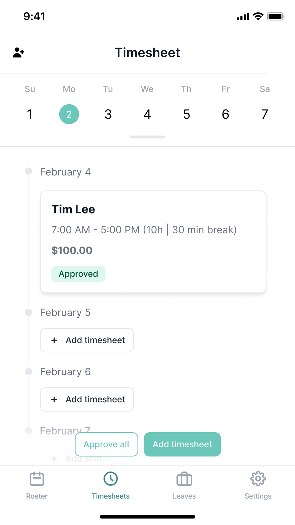Select highlighted Monday date 2
The image size is (295, 525).
click(69, 114)
